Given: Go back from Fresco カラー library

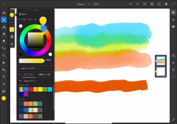Looking at the screenshot, I should [20, 81].
